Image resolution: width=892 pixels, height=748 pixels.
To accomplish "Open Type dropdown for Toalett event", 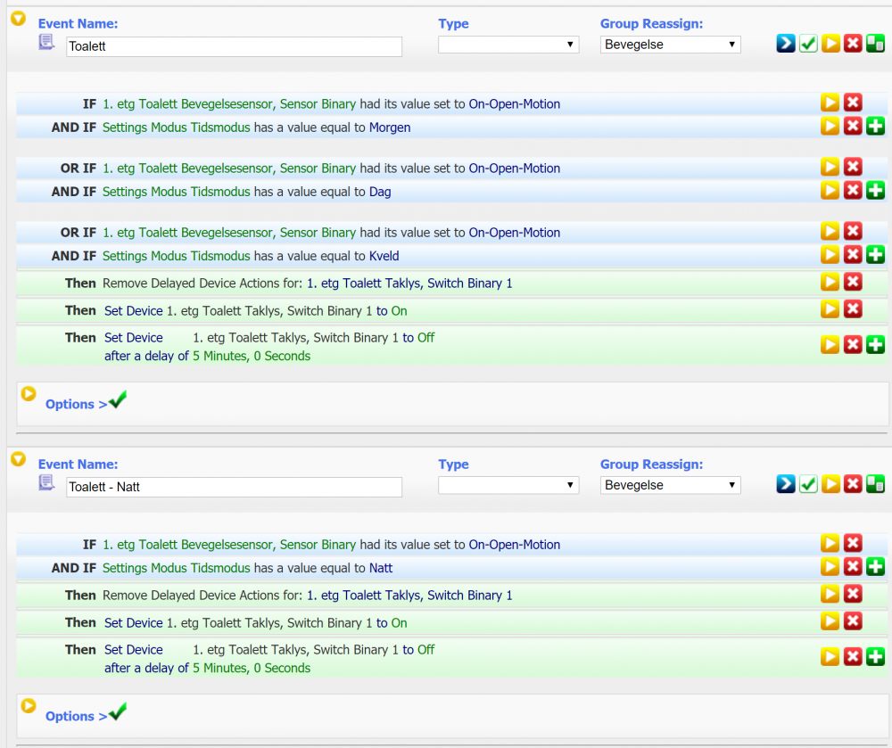I will [508, 45].
